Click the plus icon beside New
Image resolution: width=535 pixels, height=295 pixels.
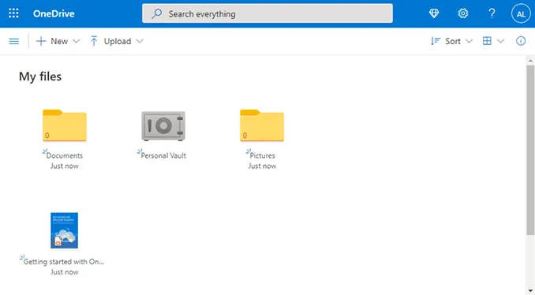pyautogui.click(x=41, y=41)
